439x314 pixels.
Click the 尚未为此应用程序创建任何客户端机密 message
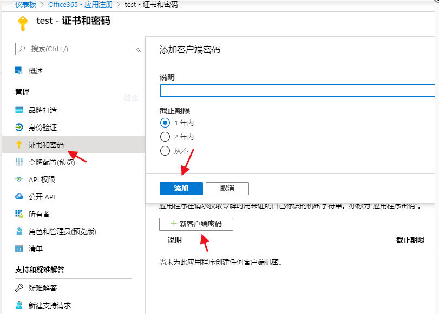[220, 262]
